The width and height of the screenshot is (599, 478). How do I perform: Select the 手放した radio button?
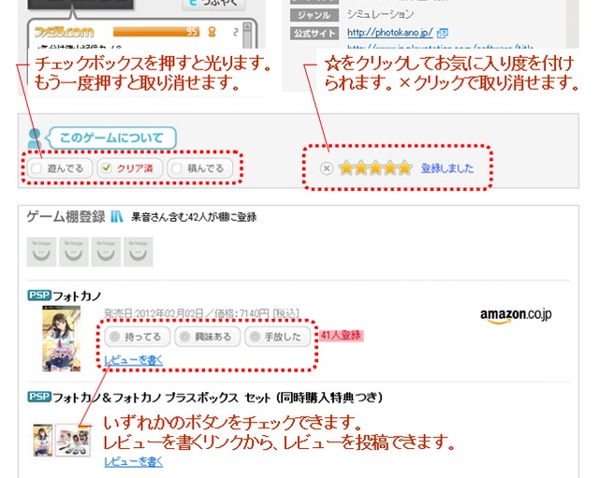(x=255, y=337)
